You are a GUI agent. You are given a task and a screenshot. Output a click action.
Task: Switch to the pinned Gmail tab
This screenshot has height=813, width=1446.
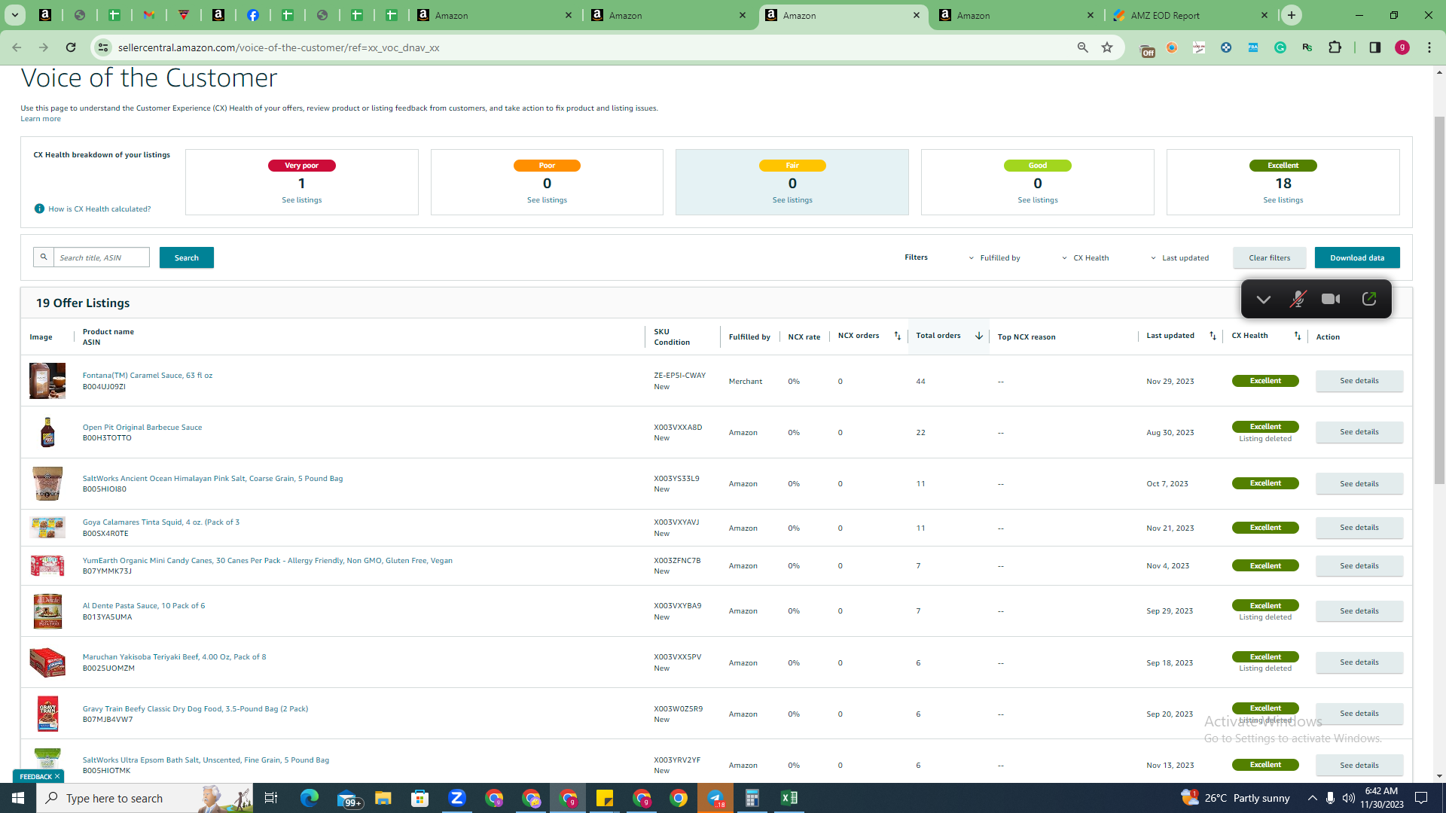(x=149, y=15)
